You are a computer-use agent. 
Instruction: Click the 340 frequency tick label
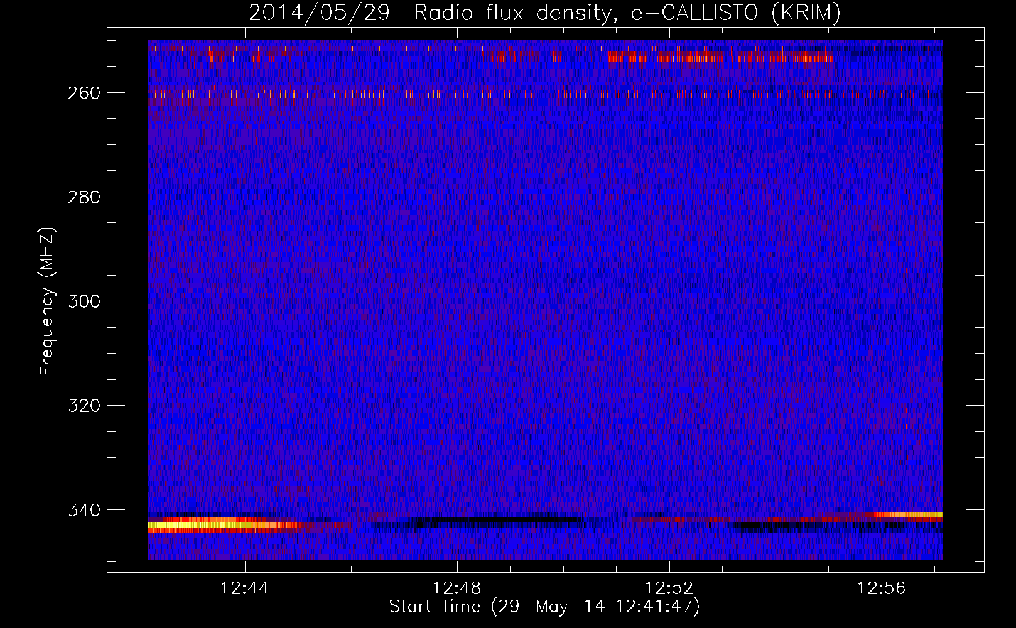coord(84,510)
